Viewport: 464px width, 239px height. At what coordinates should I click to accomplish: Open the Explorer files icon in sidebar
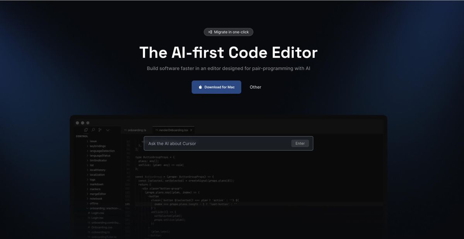86,130
